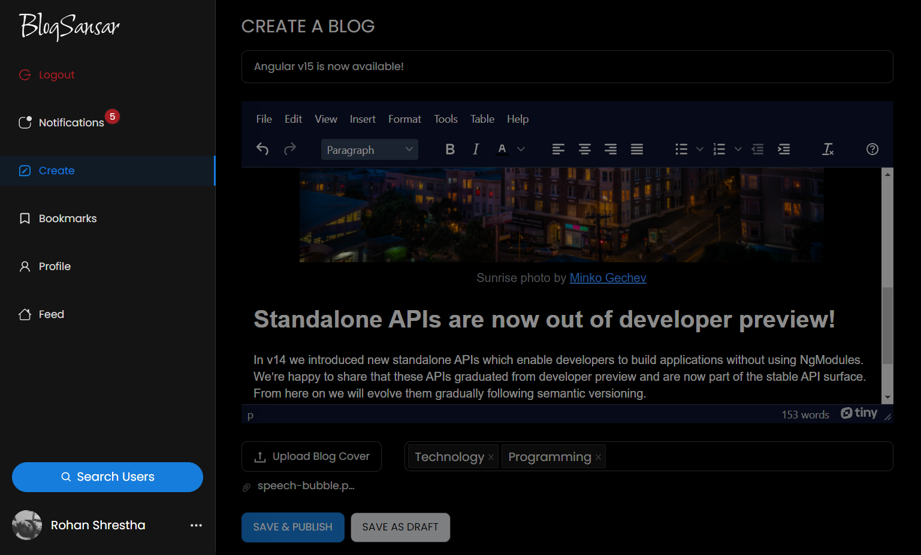Clear formatting with the Tx icon
This screenshot has width=921, height=555.
tap(828, 149)
